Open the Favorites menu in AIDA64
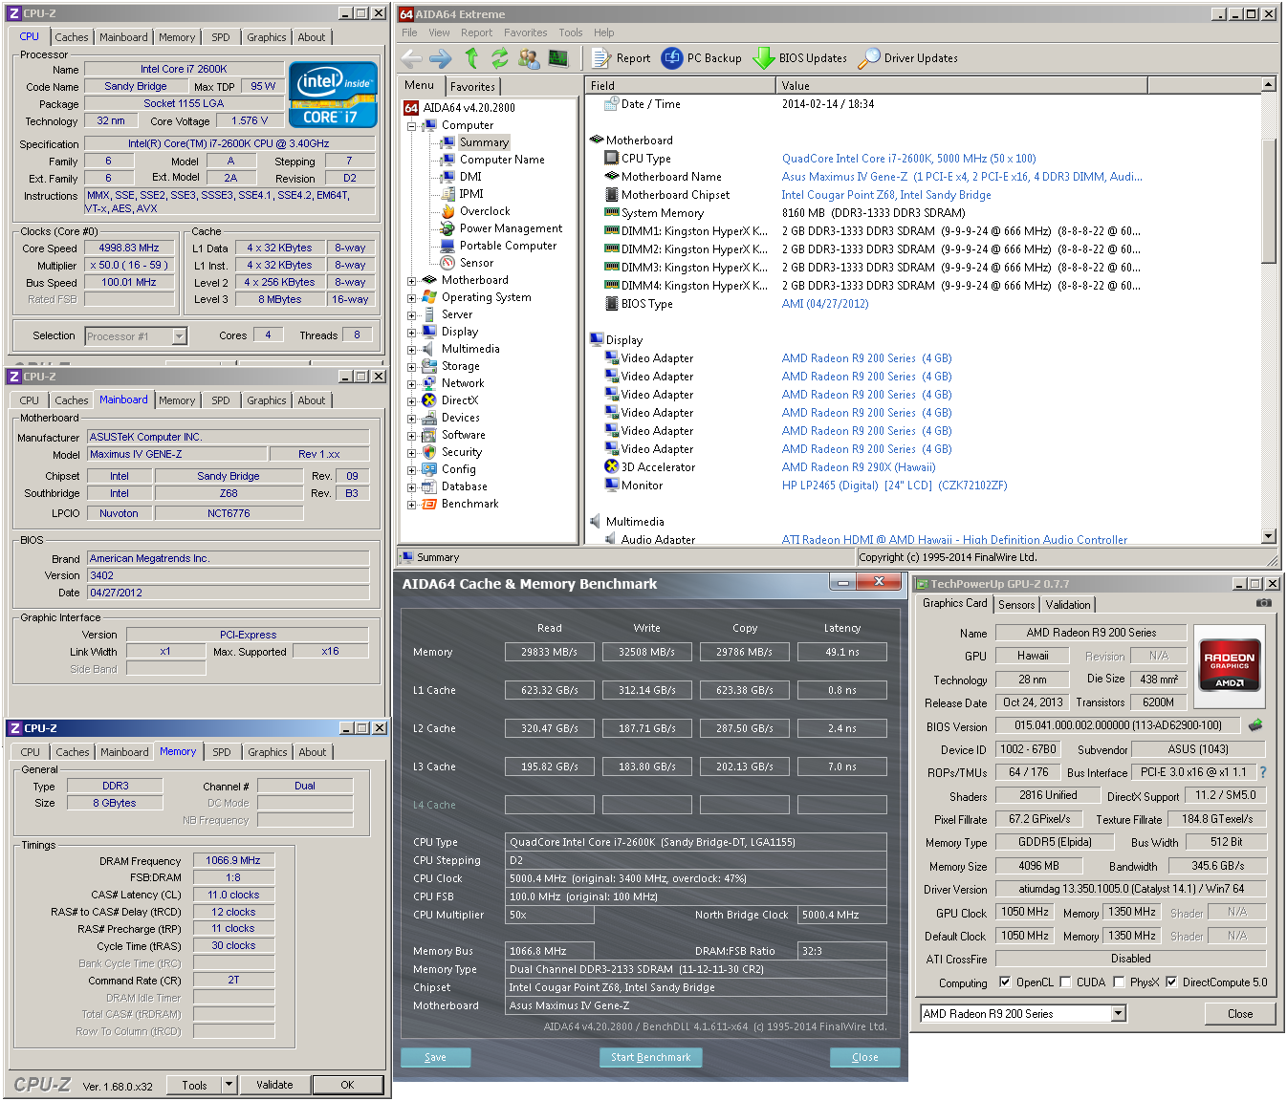This screenshot has height=1101, width=1287. (x=526, y=32)
